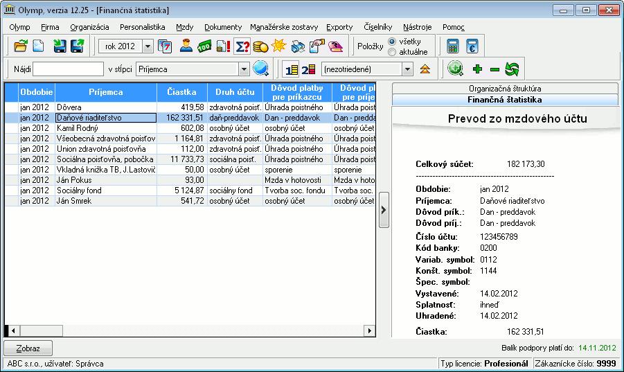
Task: Click the gold coins icon
Action: click(260, 46)
